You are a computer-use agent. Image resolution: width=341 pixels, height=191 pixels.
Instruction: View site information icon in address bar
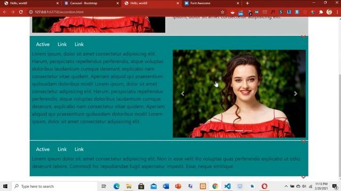[31, 12]
